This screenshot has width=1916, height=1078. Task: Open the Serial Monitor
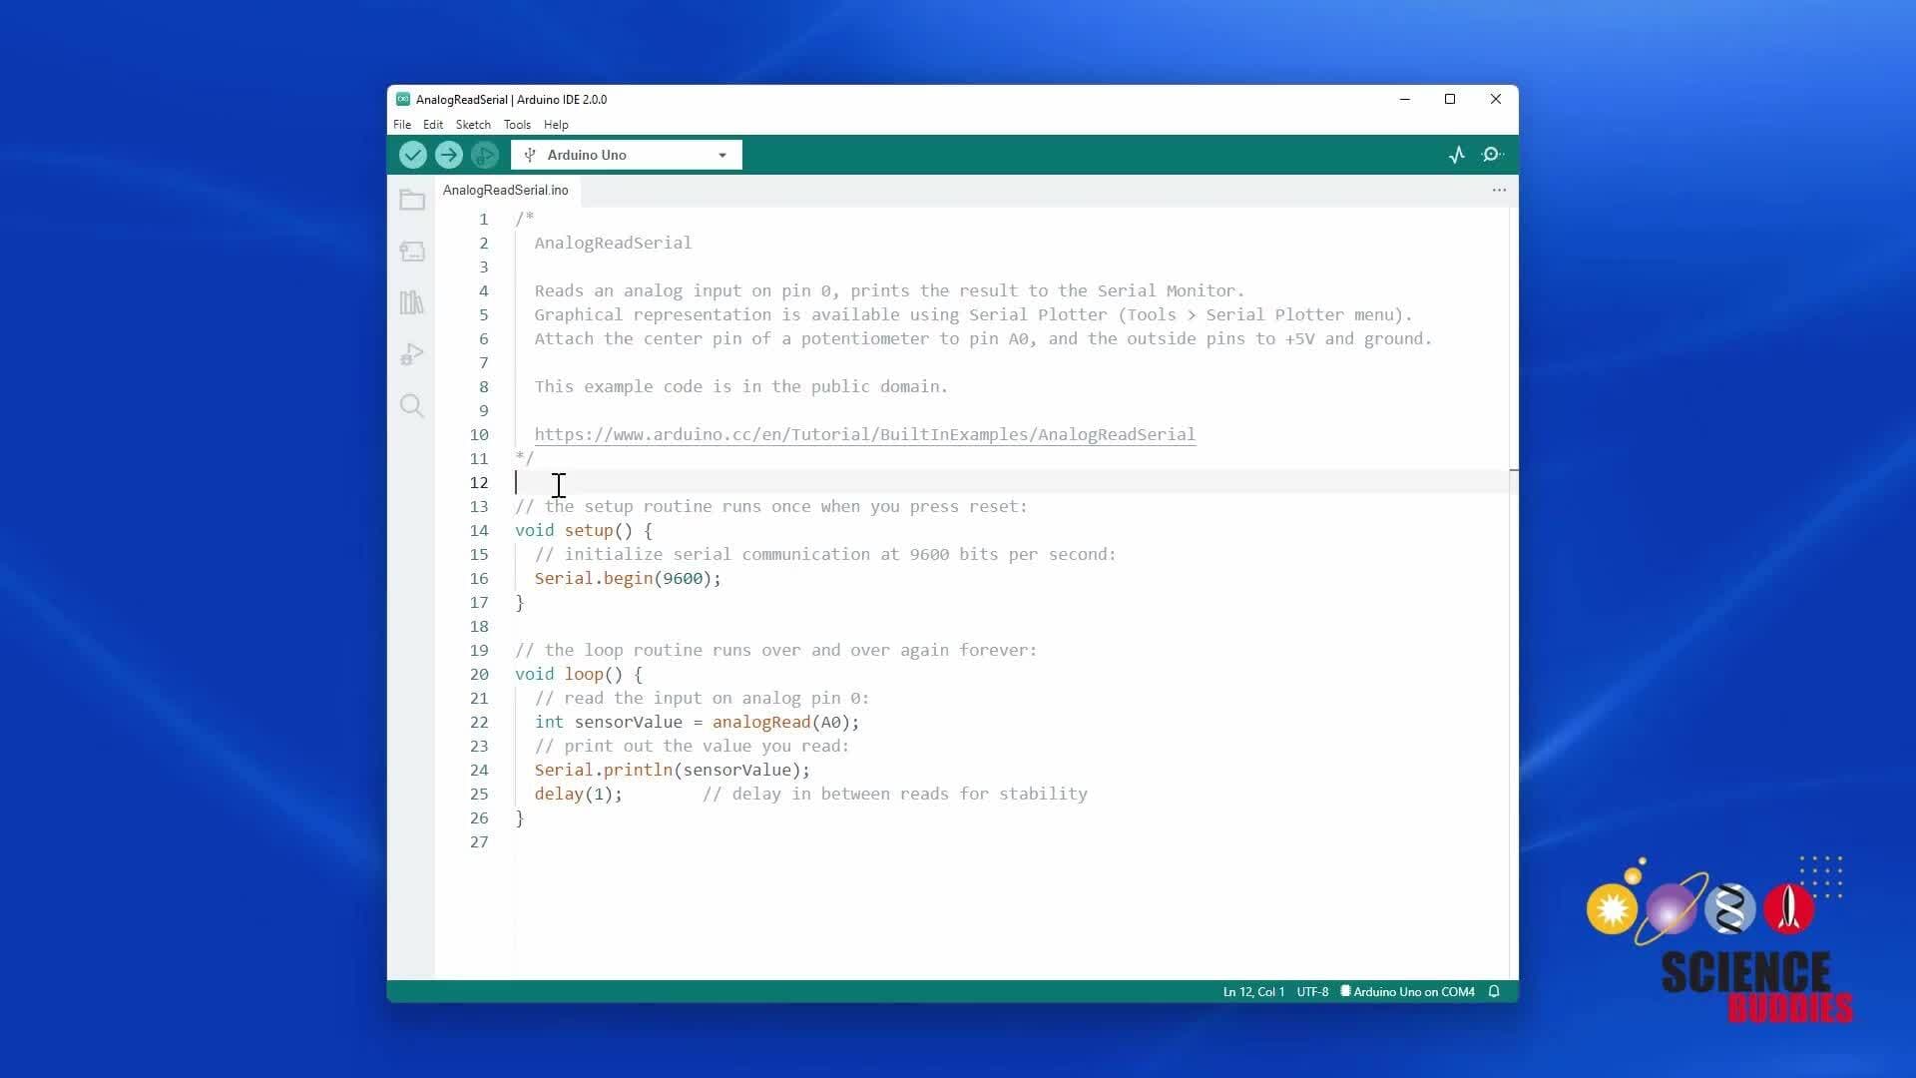click(1493, 155)
